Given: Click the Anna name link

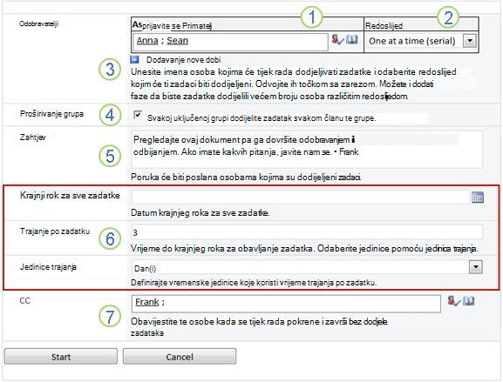Looking at the screenshot, I should coord(147,41).
